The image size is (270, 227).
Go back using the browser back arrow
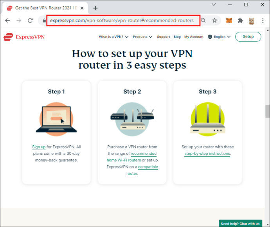click(x=7, y=21)
